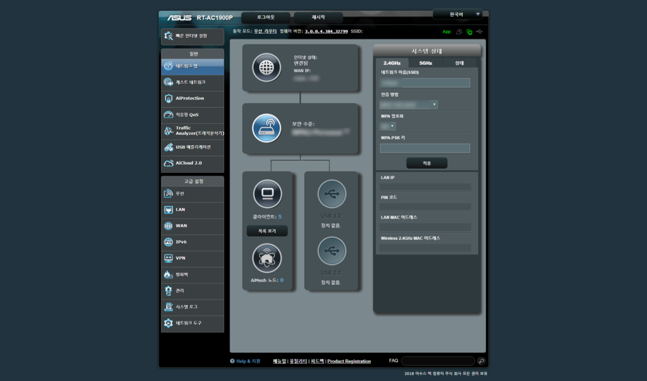Click the internet status globe icon
Screen dimensions: 647x381
[267, 67]
